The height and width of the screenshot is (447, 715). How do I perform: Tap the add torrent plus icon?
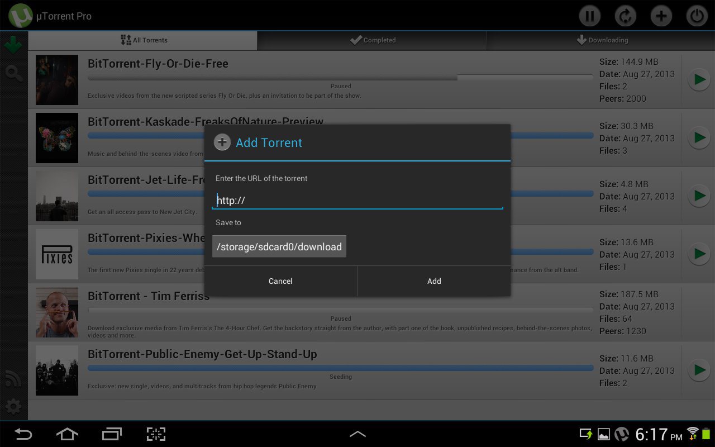coord(661,16)
